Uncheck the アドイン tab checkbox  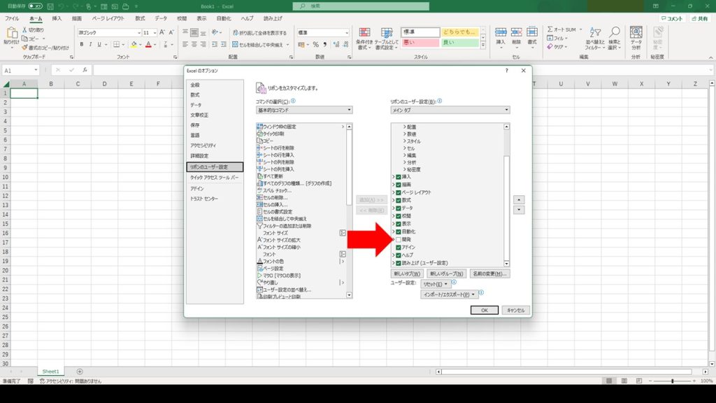coord(399,247)
